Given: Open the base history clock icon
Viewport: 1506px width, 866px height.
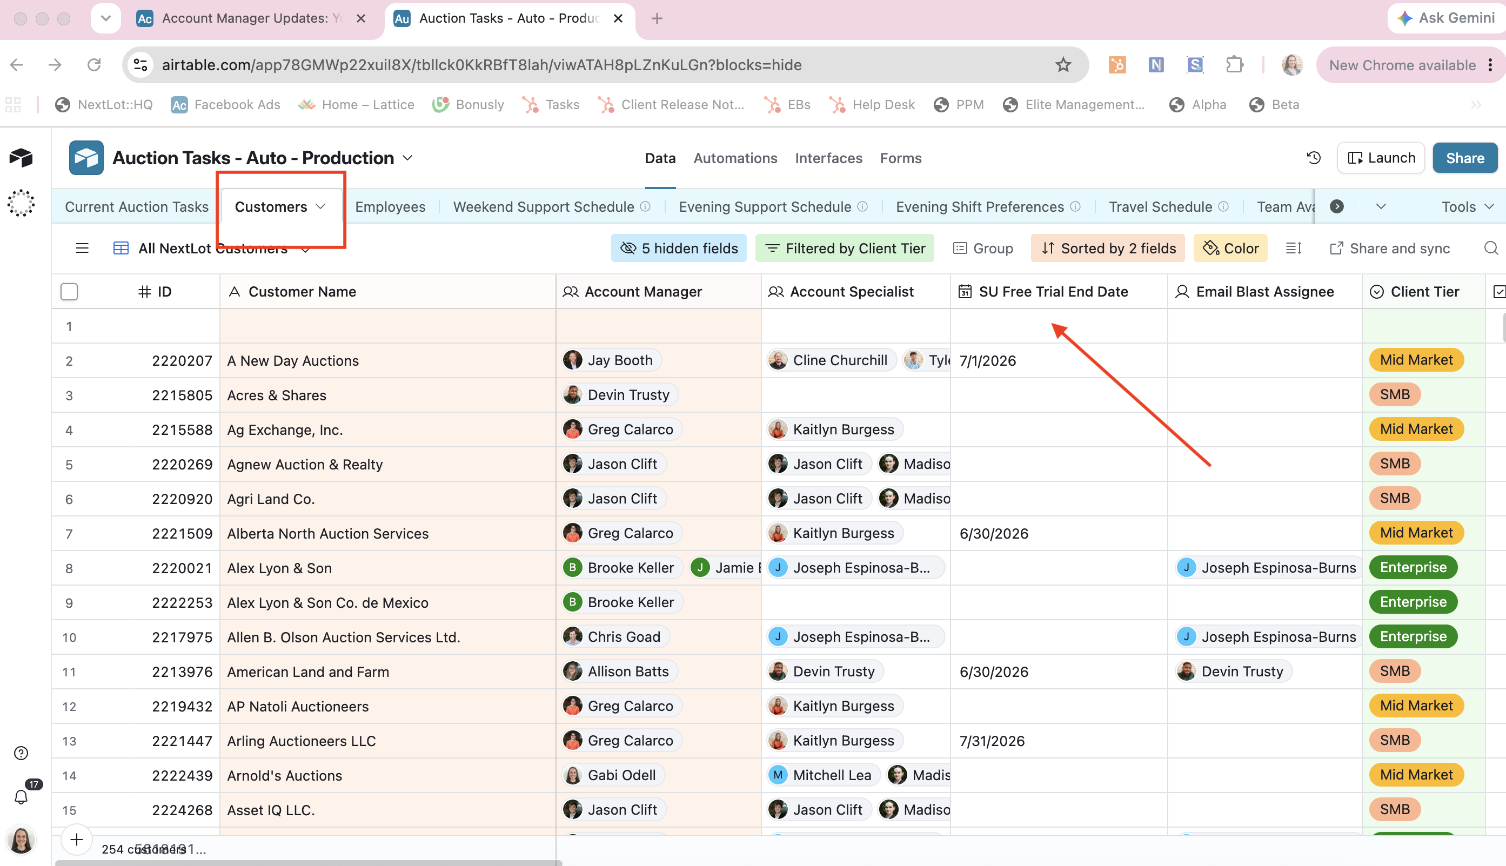Looking at the screenshot, I should 1313,158.
